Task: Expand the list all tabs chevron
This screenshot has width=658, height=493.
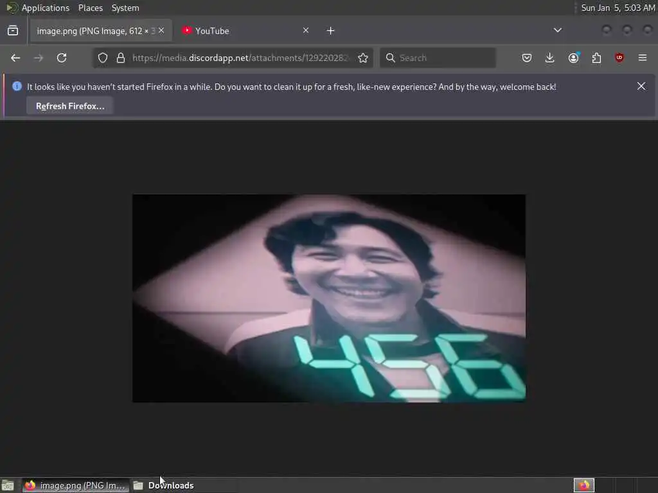Action: [558, 30]
